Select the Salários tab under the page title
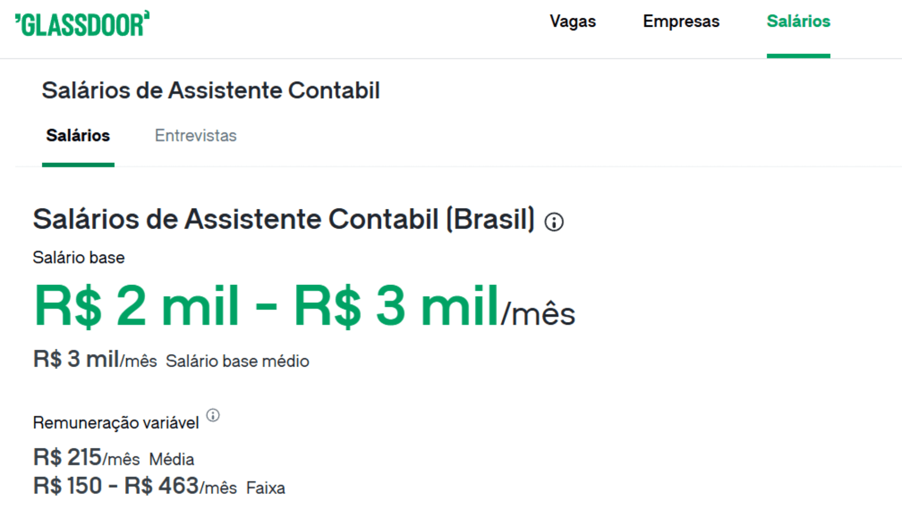This screenshot has height=507, width=902. 78,136
